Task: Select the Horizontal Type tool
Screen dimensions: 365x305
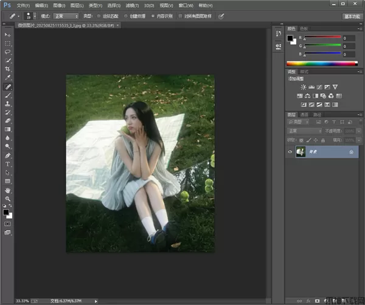Action: (x=8, y=164)
